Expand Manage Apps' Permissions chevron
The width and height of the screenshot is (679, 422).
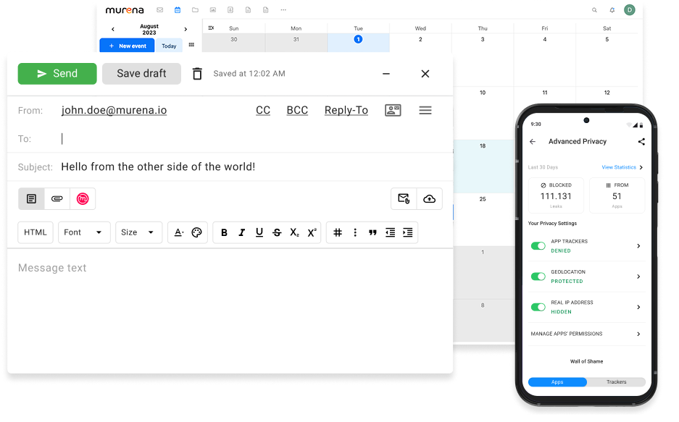(x=638, y=334)
